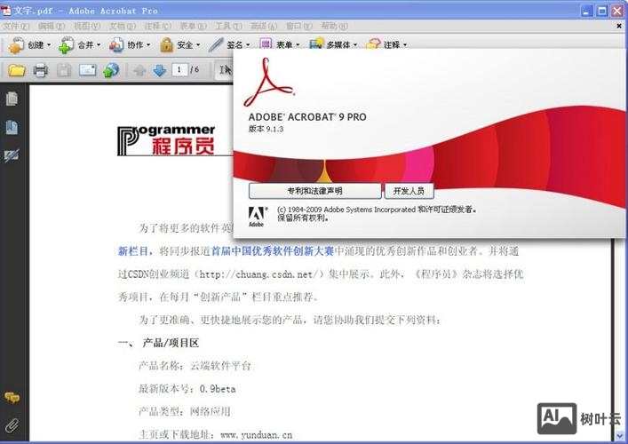
Task: Click the 产品类型：网络应用 line
Action: 185,411
